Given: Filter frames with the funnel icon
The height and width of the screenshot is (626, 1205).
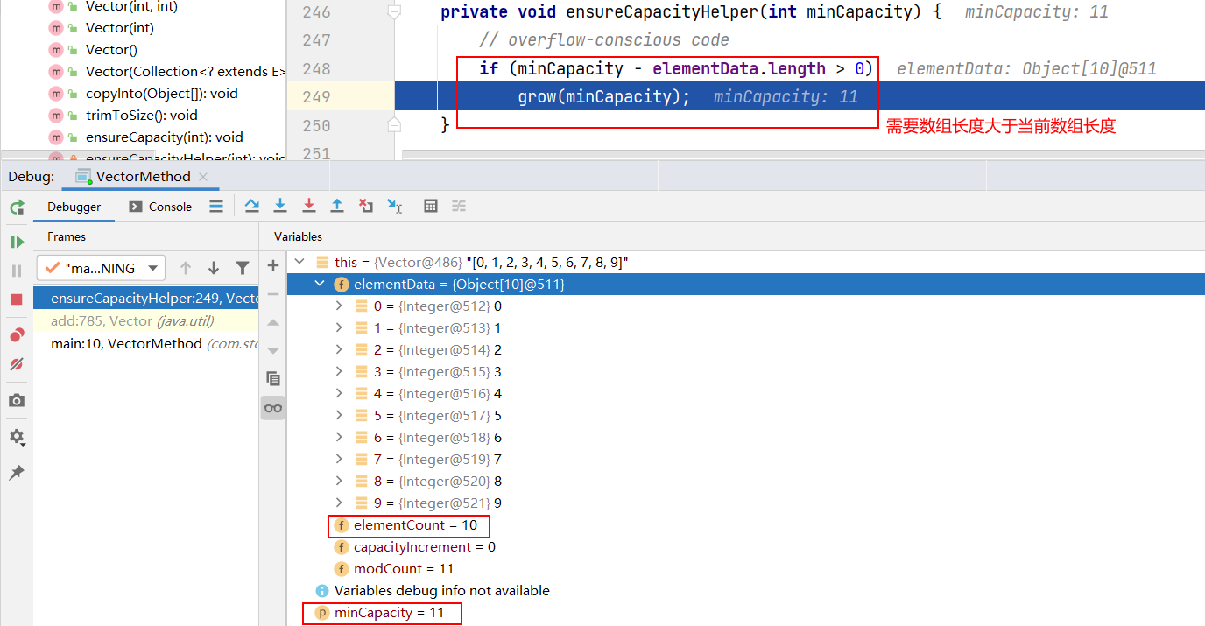Looking at the screenshot, I should (243, 268).
